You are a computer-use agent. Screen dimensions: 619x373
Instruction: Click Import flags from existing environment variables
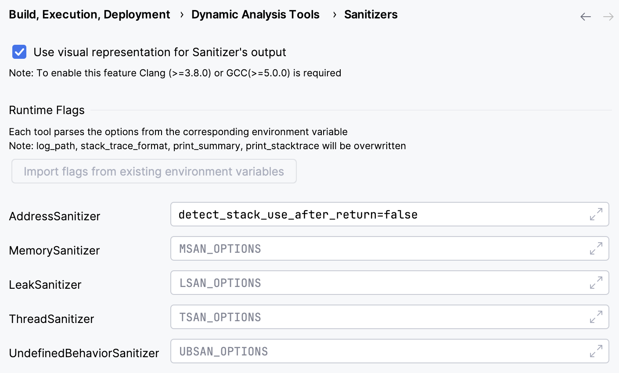pyautogui.click(x=154, y=171)
